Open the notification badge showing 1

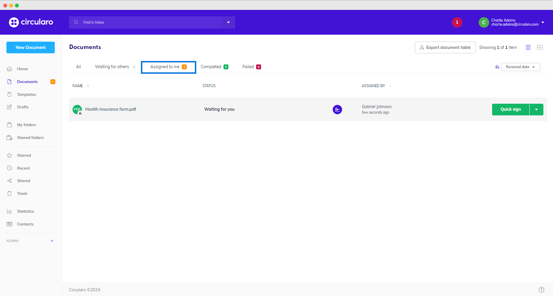tap(457, 22)
